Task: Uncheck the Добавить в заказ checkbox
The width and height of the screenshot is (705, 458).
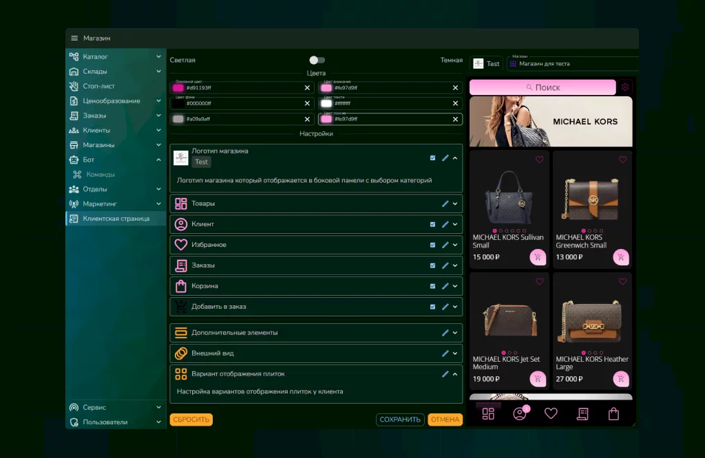Action: pos(432,307)
